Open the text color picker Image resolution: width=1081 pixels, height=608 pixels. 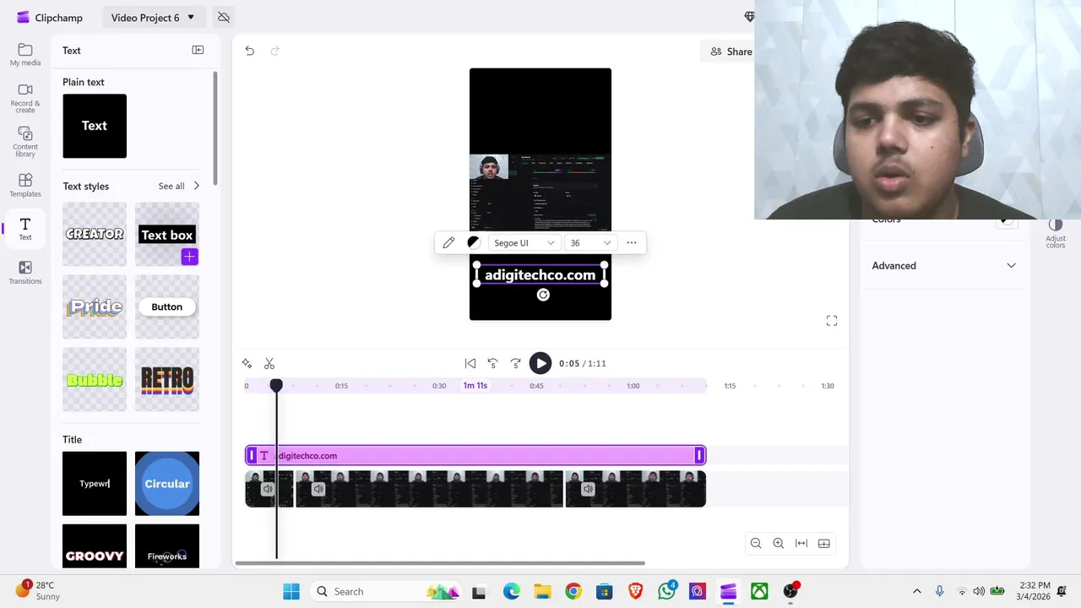point(473,242)
